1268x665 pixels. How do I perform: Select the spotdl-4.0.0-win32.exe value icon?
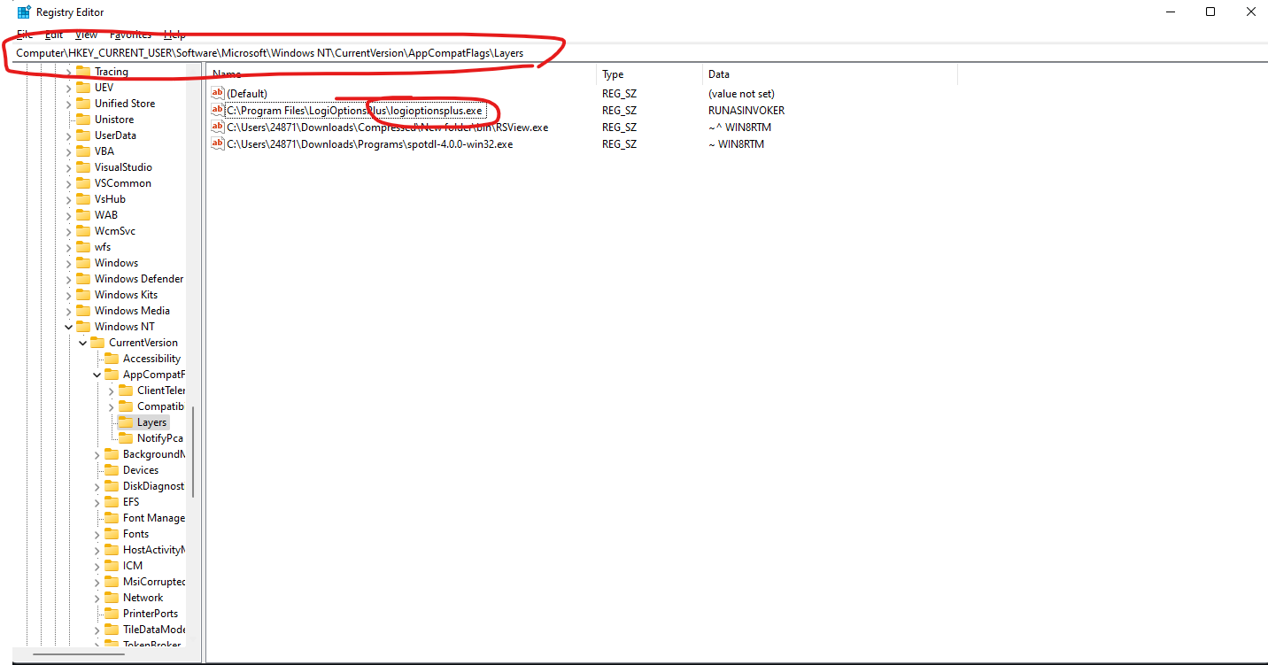tap(218, 143)
